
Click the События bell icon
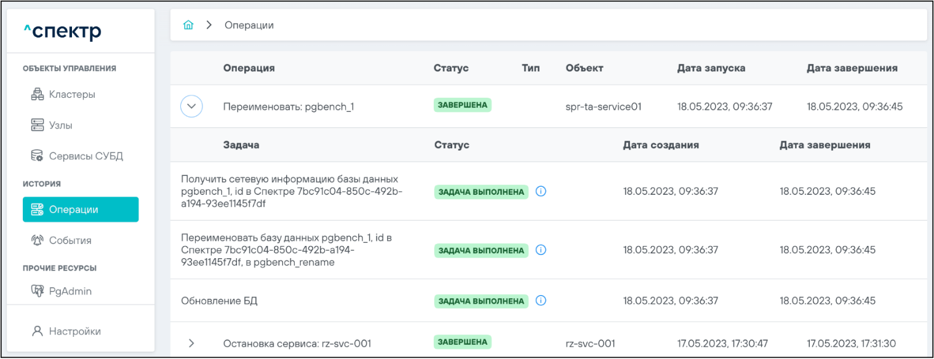[38, 240]
